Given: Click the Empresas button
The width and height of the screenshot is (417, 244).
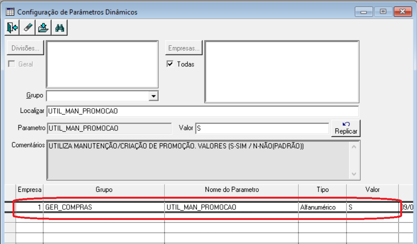Looking at the screenshot, I should (x=184, y=48).
